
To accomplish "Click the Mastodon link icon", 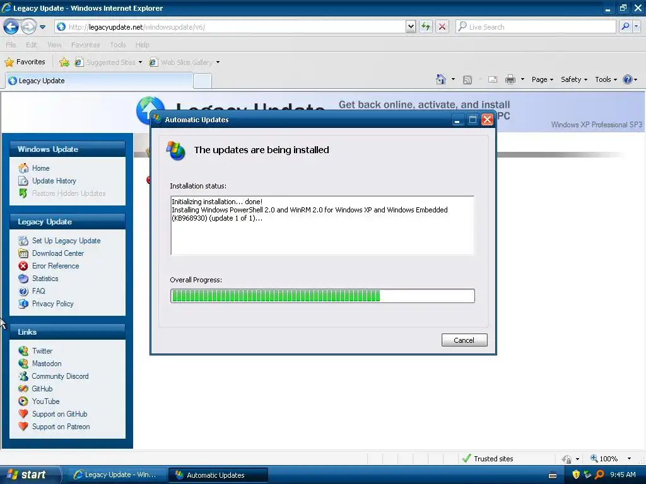I will pos(23,364).
